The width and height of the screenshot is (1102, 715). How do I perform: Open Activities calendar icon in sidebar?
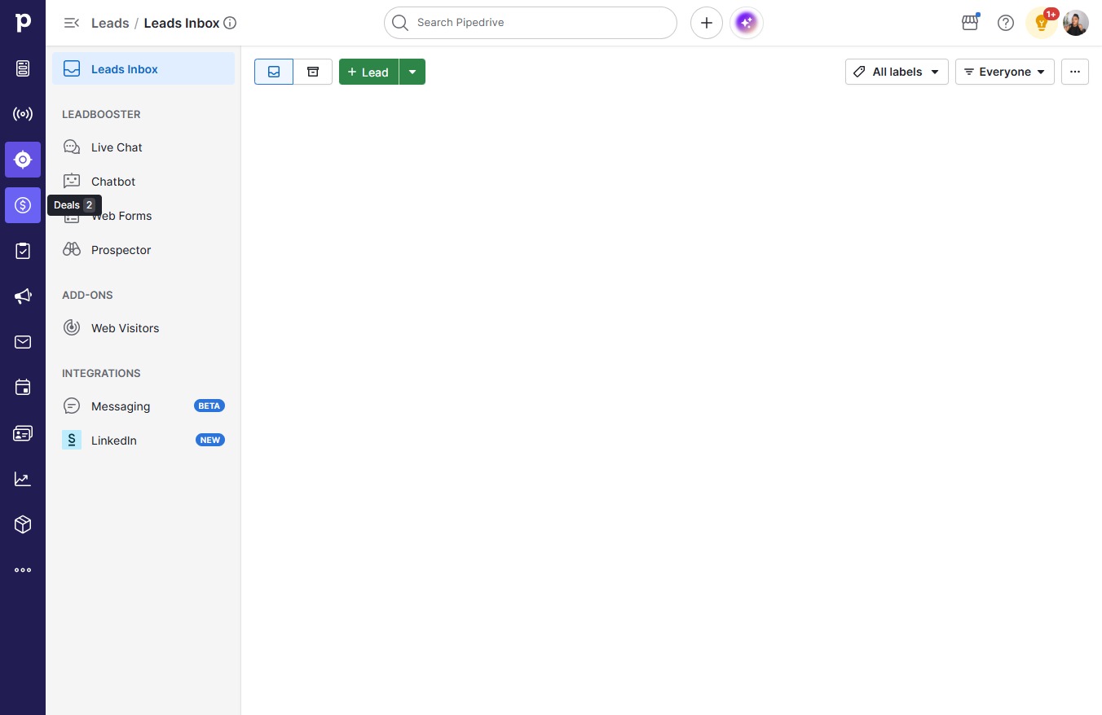pos(23,388)
